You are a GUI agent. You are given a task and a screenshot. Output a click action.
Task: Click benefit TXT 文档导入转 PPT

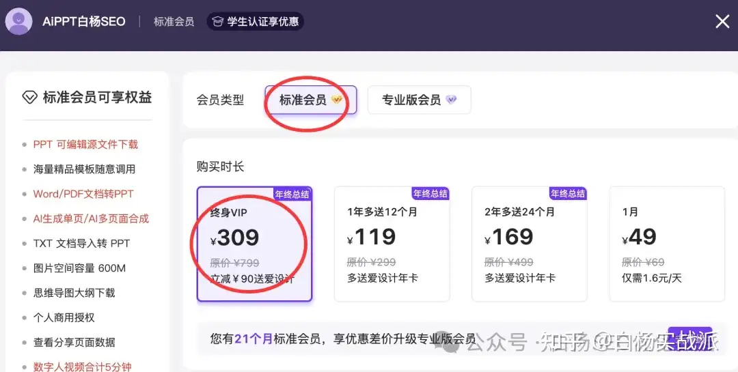coord(81,244)
